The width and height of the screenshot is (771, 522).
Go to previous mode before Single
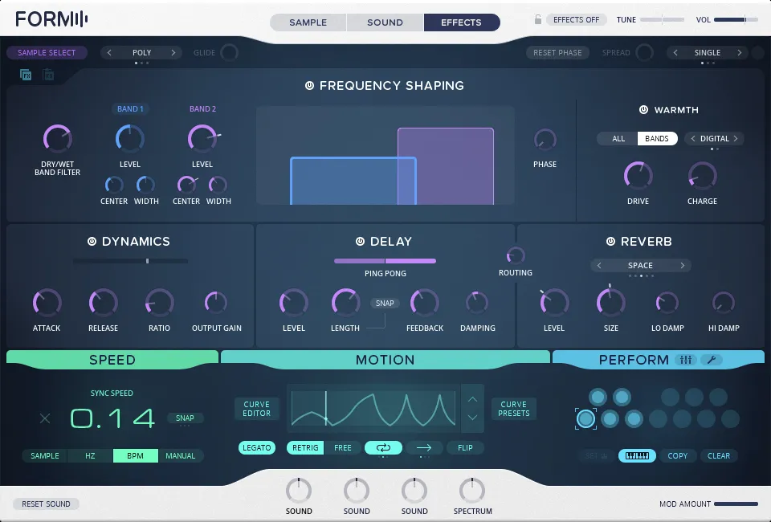tap(675, 52)
